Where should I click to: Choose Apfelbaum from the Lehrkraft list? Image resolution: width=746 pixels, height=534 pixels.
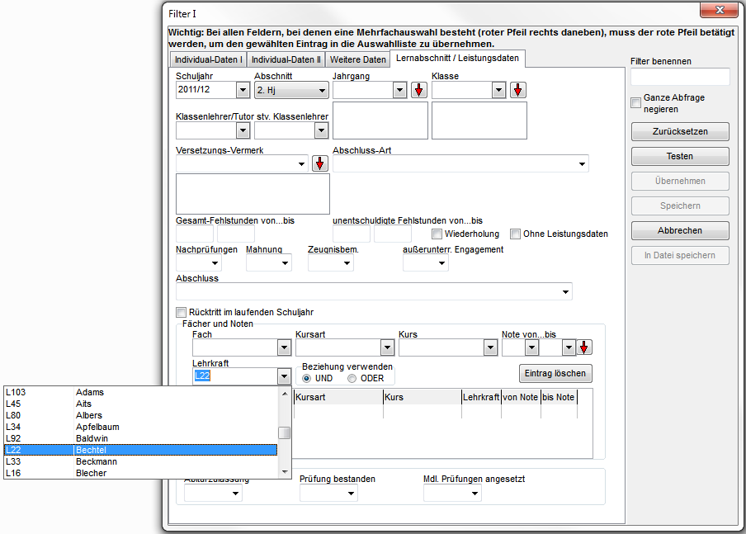pos(97,427)
